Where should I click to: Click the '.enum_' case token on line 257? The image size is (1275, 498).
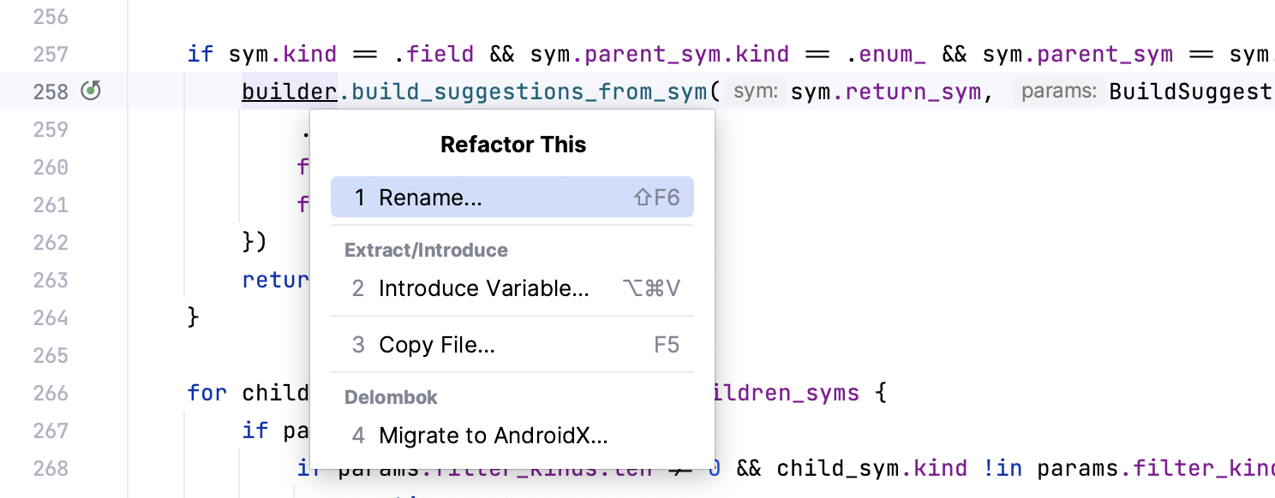pyautogui.click(x=889, y=53)
